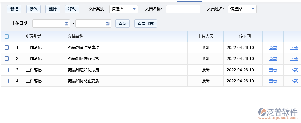Click 工作笔记 category in row 4
Screen dimensions: 301x123
point(34,81)
